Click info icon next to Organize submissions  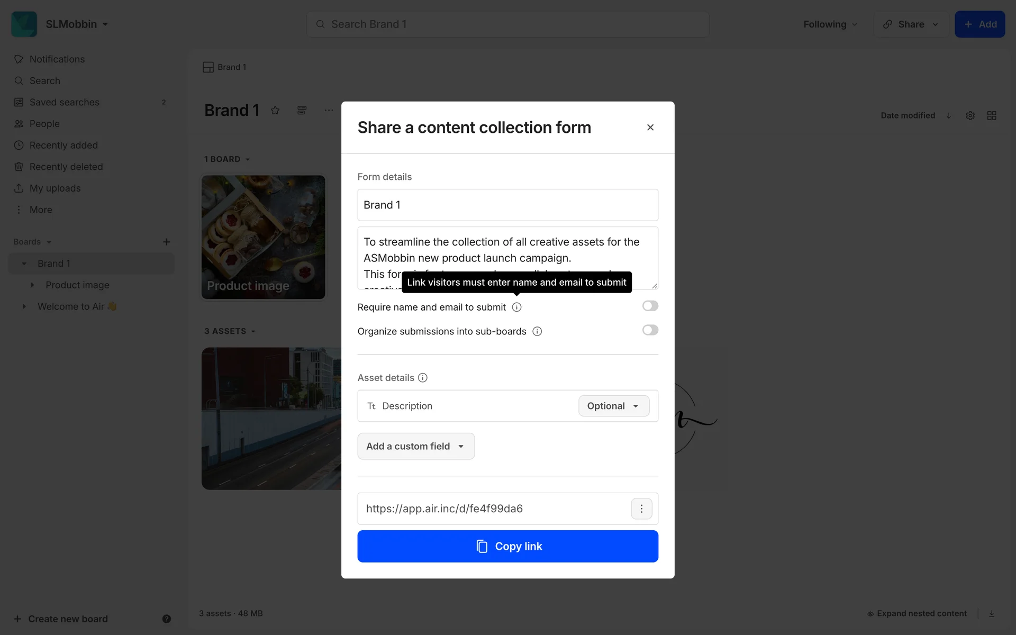[537, 331]
